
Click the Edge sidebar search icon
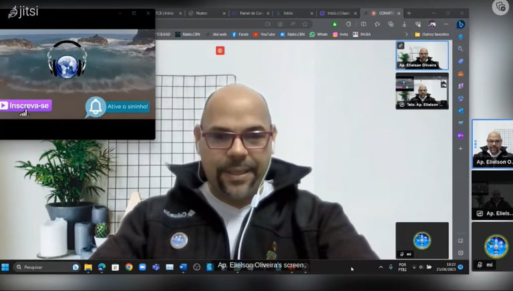(x=461, y=49)
